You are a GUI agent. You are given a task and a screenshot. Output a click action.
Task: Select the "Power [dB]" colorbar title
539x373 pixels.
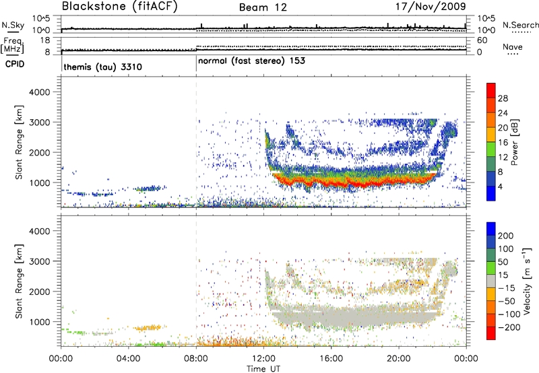pyautogui.click(x=514, y=142)
